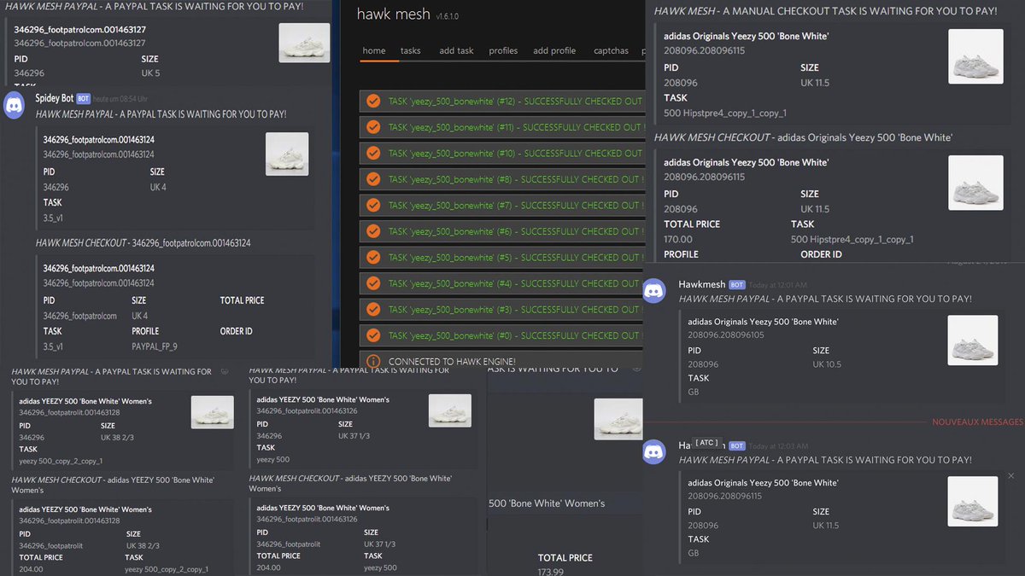Open shoe thumbnail for the UK 5 task
The image size is (1025, 576).
coord(304,44)
